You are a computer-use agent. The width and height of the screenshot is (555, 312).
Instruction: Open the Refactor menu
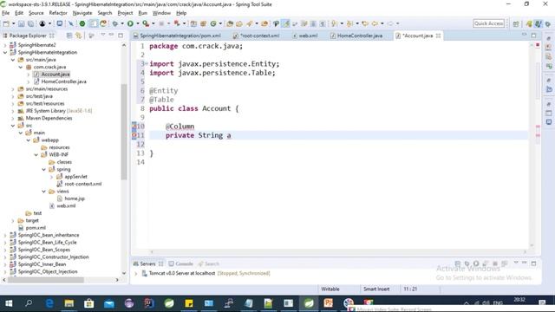click(x=58, y=13)
